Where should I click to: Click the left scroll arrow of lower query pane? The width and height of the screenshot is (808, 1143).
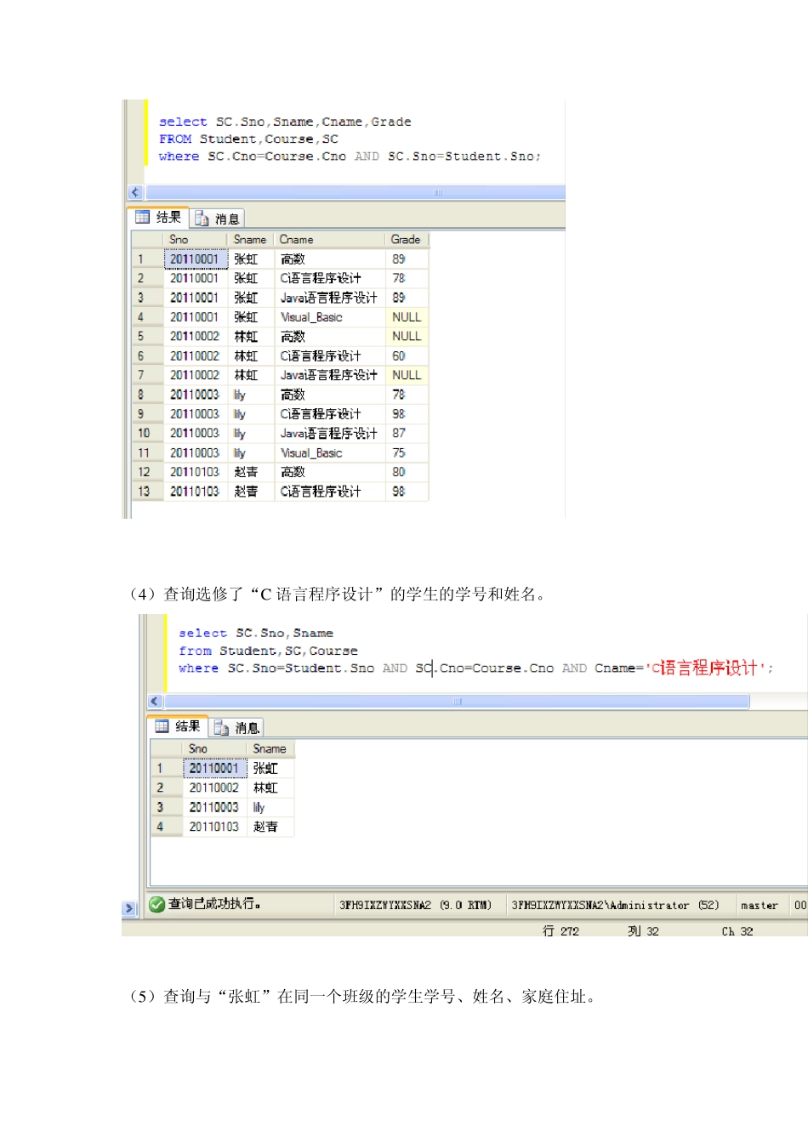[x=155, y=702]
